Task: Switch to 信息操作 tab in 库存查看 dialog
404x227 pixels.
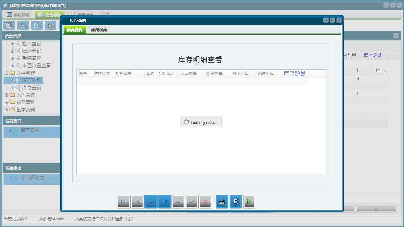Action: pyautogui.click(x=75, y=30)
